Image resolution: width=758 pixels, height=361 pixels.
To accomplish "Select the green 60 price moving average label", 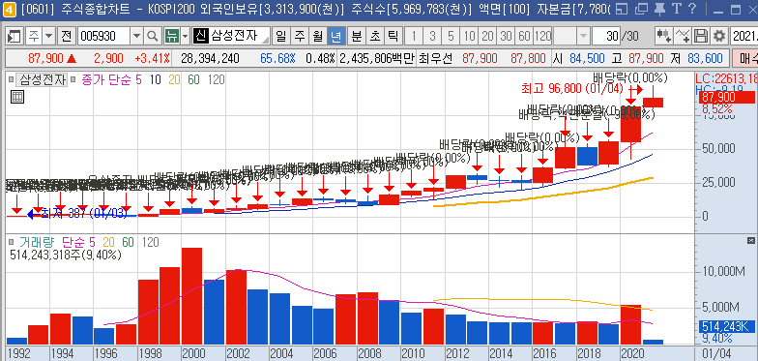I will click(193, 79).
